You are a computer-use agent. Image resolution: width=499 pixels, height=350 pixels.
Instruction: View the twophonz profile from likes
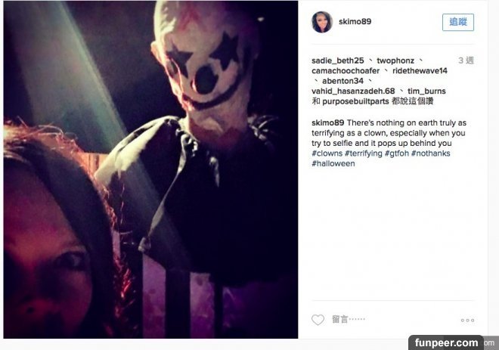click(x=395, y=60)
